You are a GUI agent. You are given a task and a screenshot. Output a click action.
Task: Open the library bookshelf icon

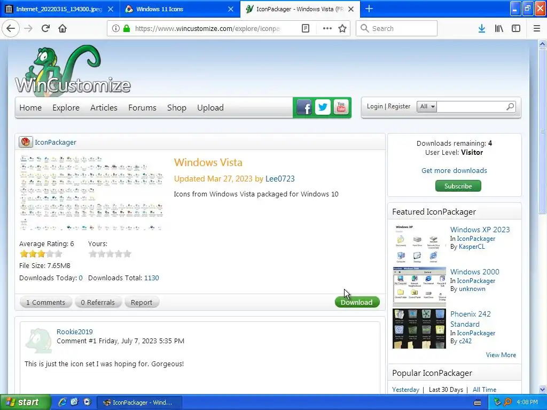click(x=499, y=28)
